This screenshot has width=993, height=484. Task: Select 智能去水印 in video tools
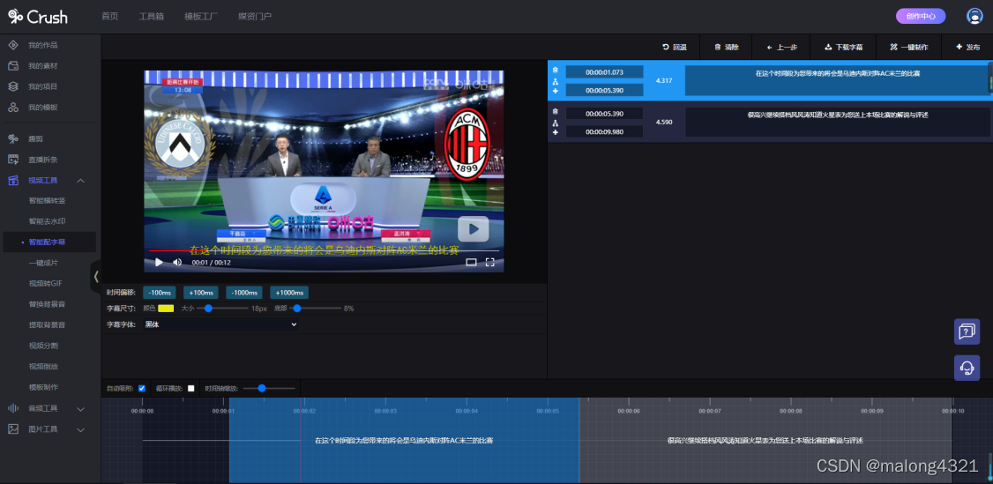[47, 221]
